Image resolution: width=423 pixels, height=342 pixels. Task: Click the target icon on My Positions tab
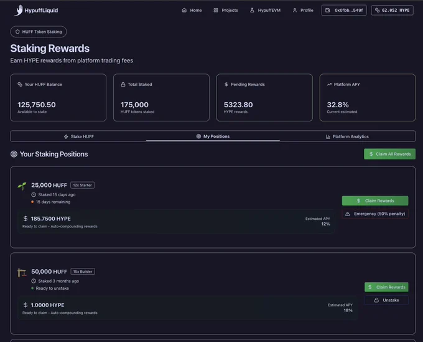pos(198,136)
